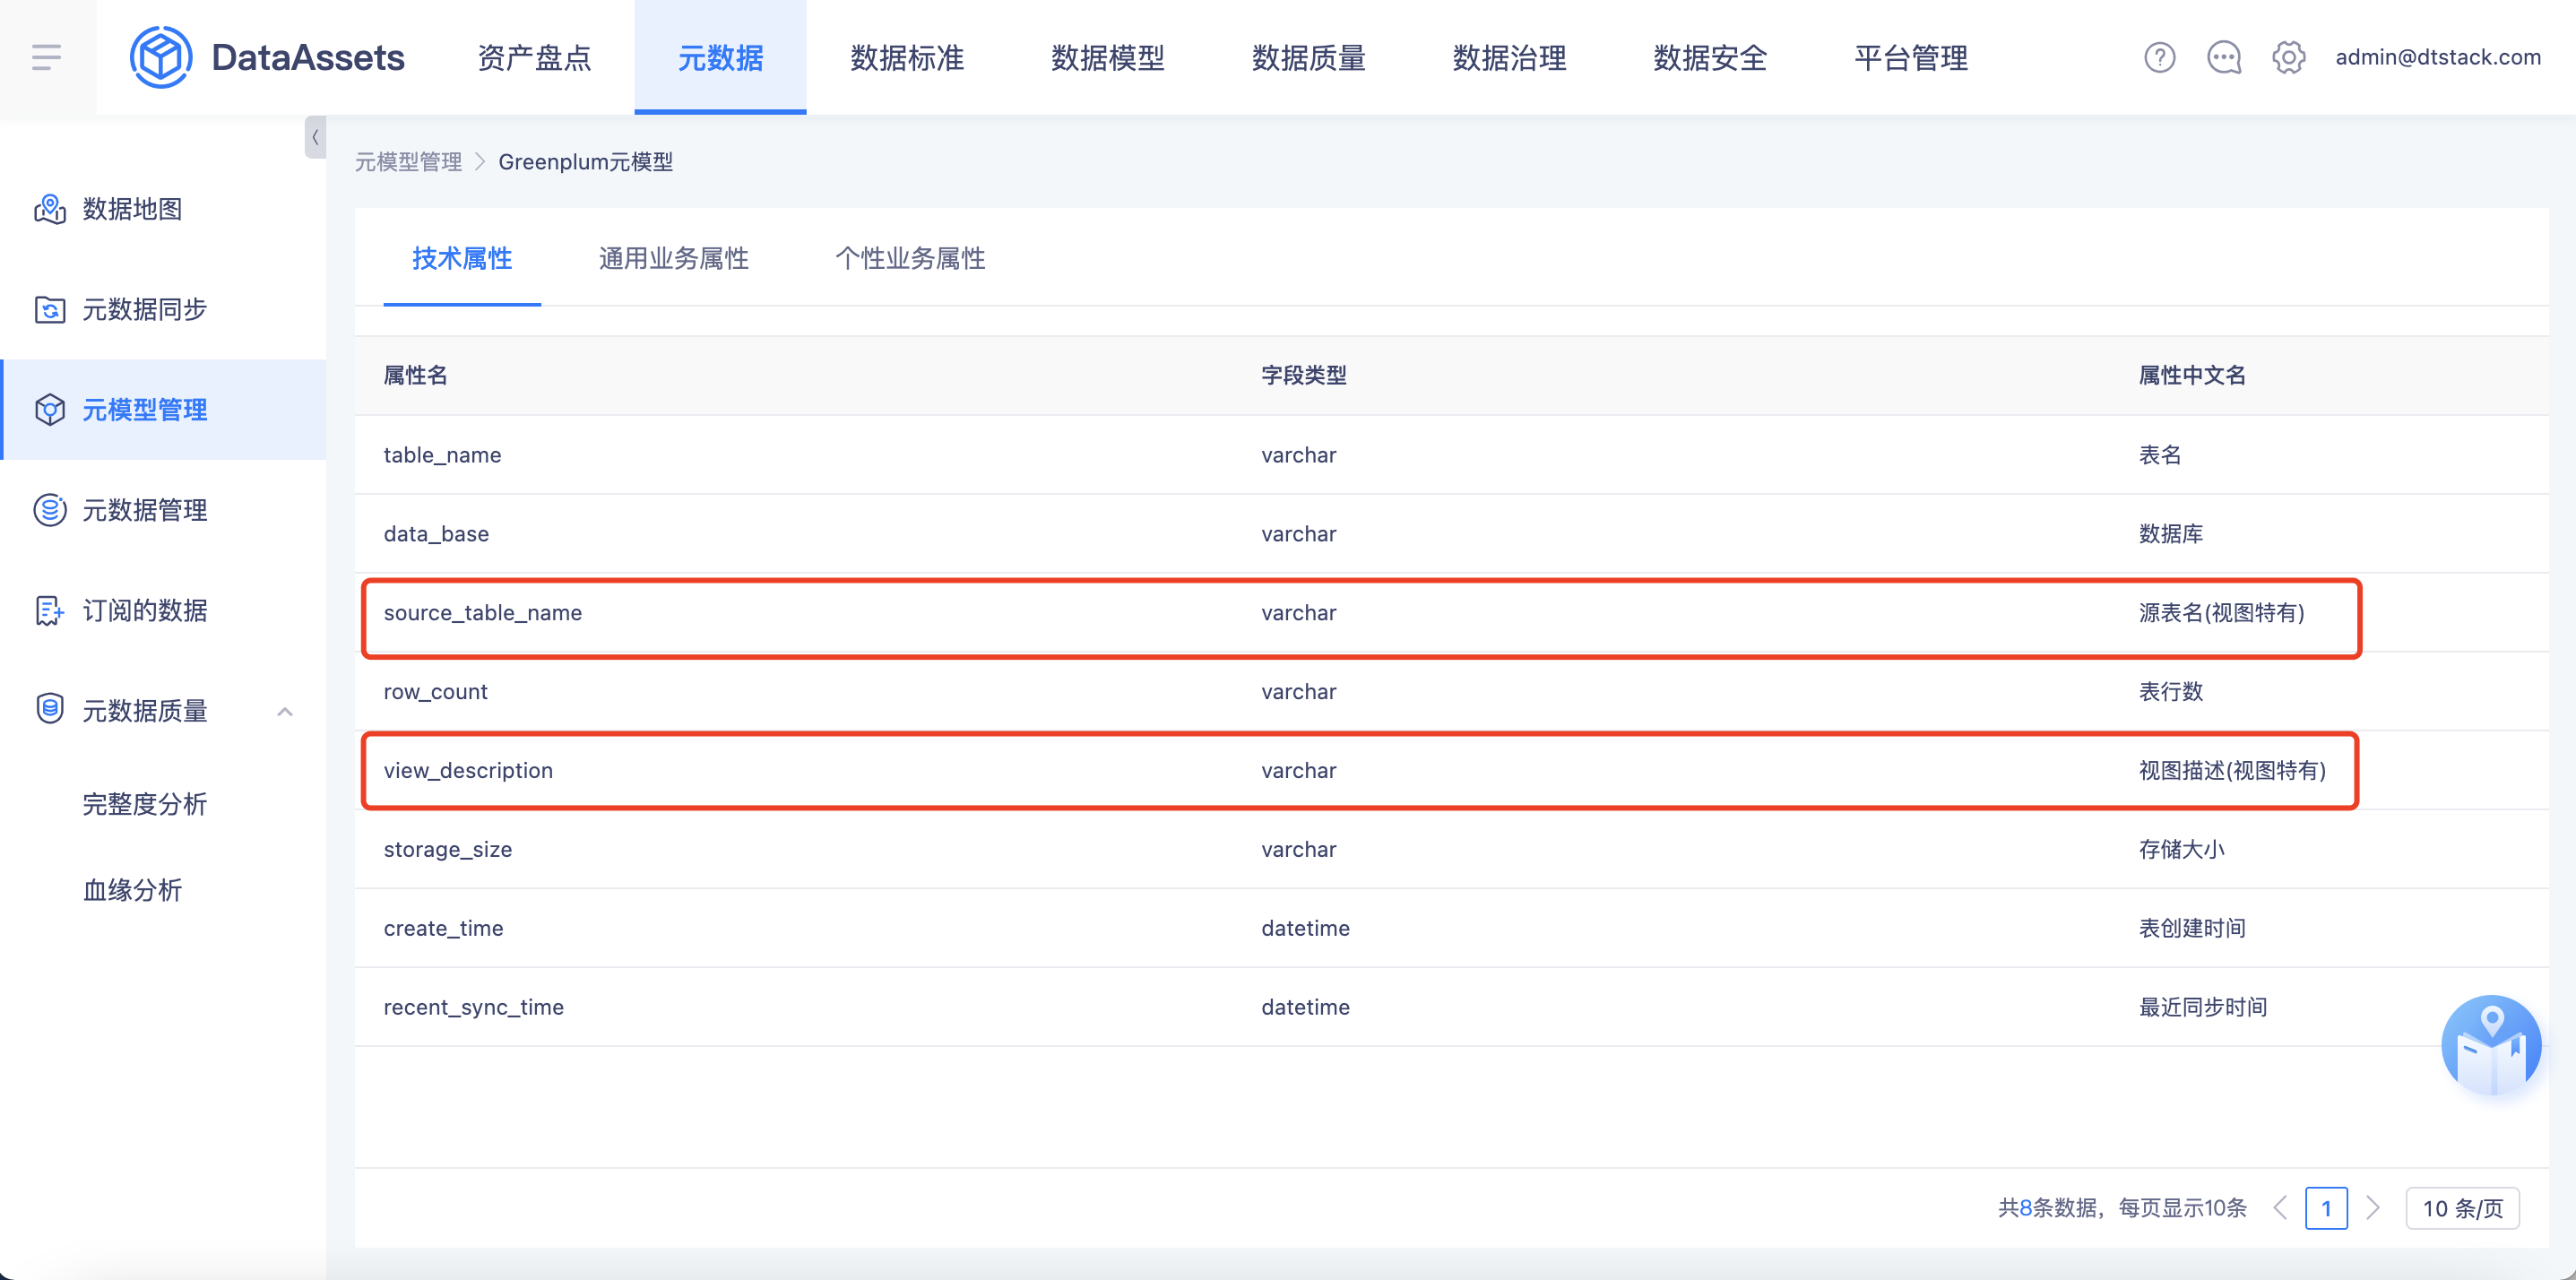Click 元模型管理 breadcrumb link

(x=408, y=162)
